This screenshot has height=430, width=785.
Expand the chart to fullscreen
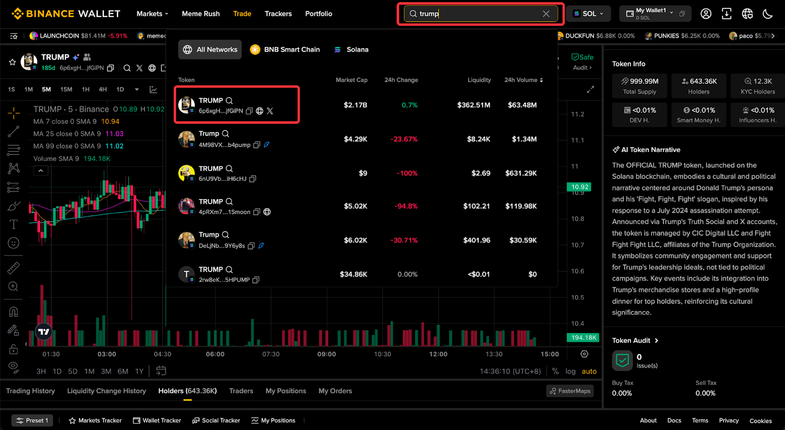click(x=590, y=89)
